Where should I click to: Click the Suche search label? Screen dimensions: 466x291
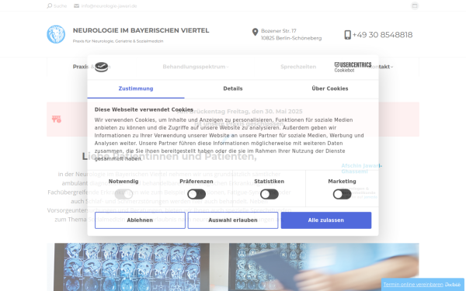pyautogui.click(x=61, y=6)
